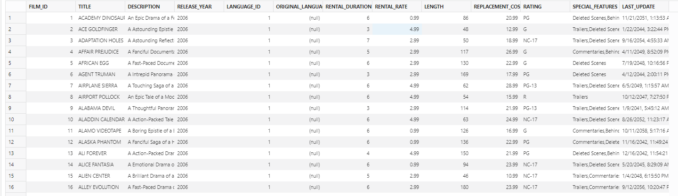The height and width of the screenshot is (196, 678).
Task: Click last update 10/12/2047 cell
Action: point(644,97)
